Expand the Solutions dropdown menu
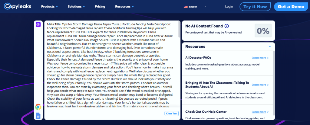310x125 pixels. click(x=76, y=7)
